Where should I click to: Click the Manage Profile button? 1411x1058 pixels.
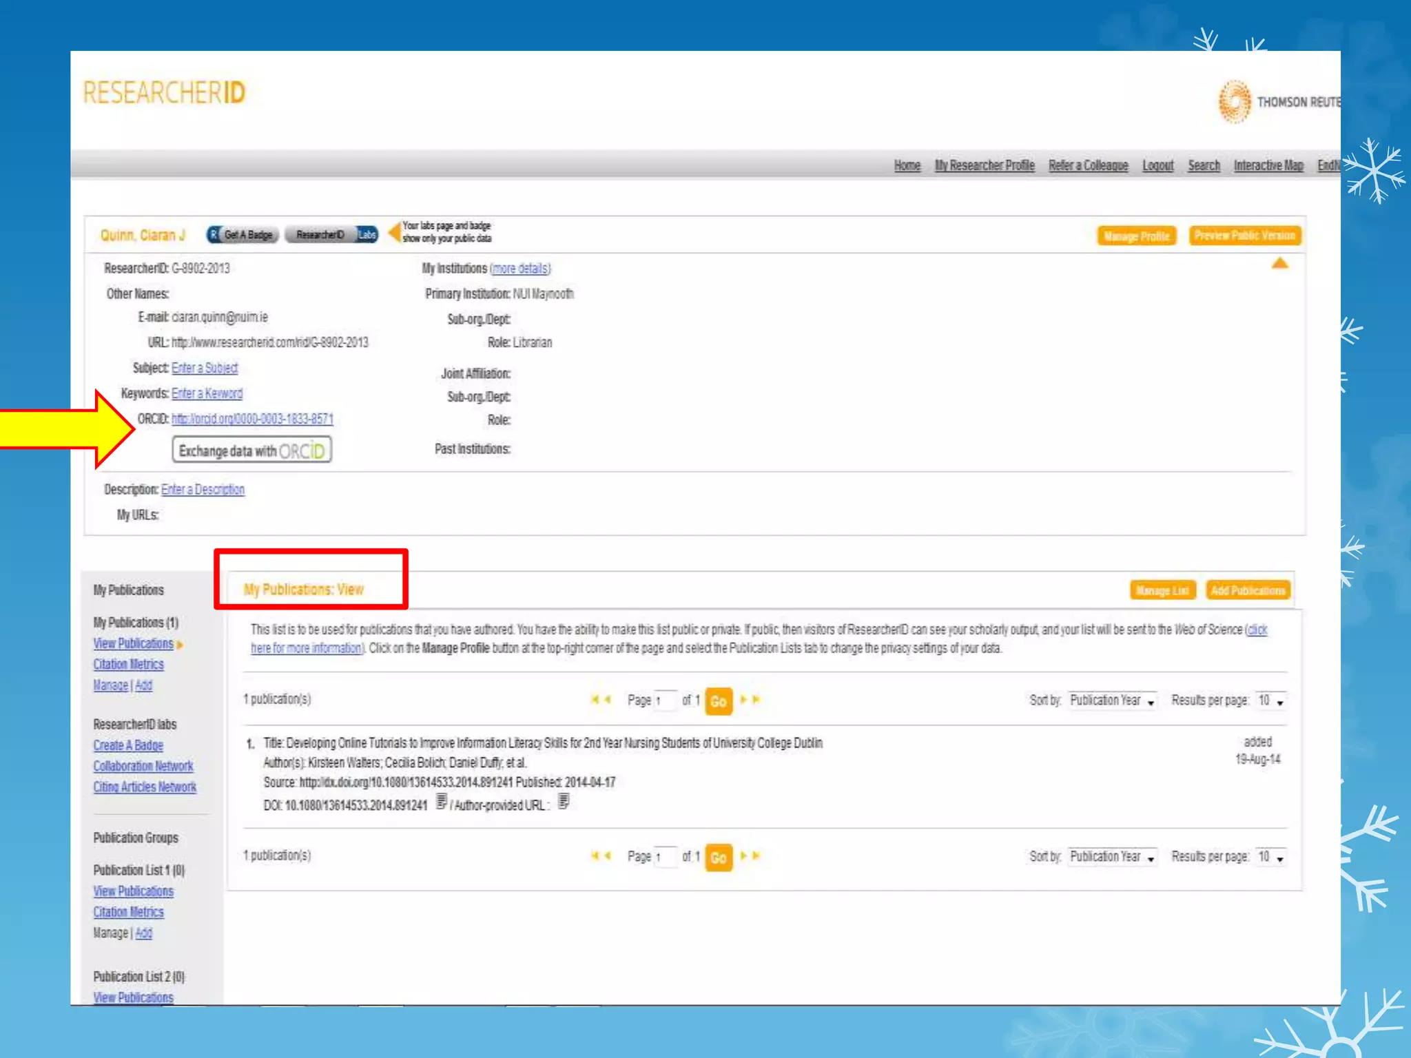1136,236
